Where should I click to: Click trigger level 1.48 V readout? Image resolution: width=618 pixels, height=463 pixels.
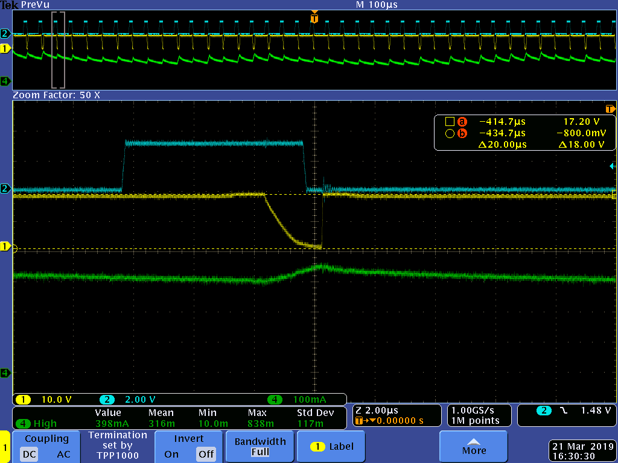[x=596, y=410]
